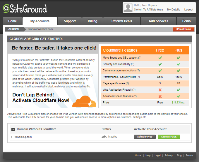Follow the Switch To Affiliate Area link
The width and height of the screenshot is (199, 162).
pos(148,10)
